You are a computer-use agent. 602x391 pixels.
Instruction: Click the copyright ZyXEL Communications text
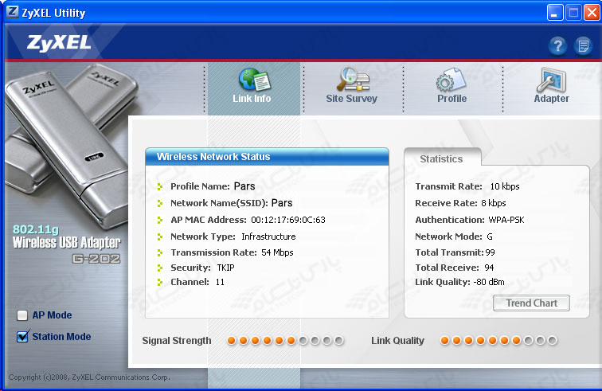pos(89,377)
